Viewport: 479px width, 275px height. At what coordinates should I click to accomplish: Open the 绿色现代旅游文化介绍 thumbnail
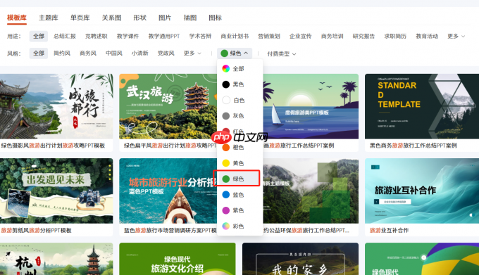point(178,259)
